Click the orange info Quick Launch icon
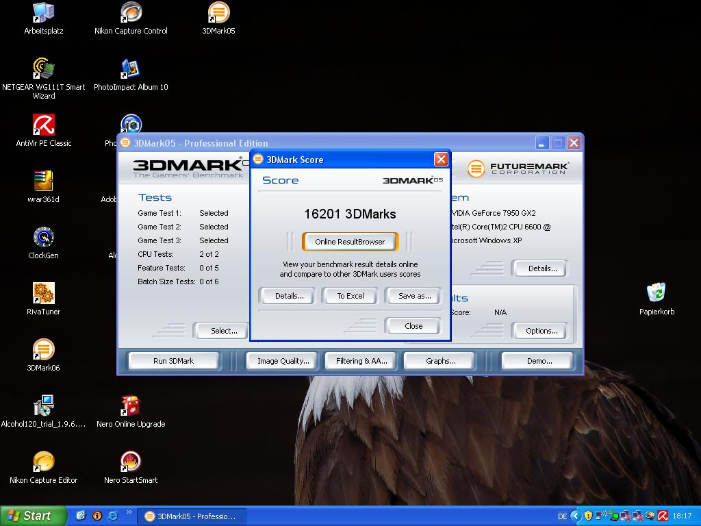 [97, 516]
